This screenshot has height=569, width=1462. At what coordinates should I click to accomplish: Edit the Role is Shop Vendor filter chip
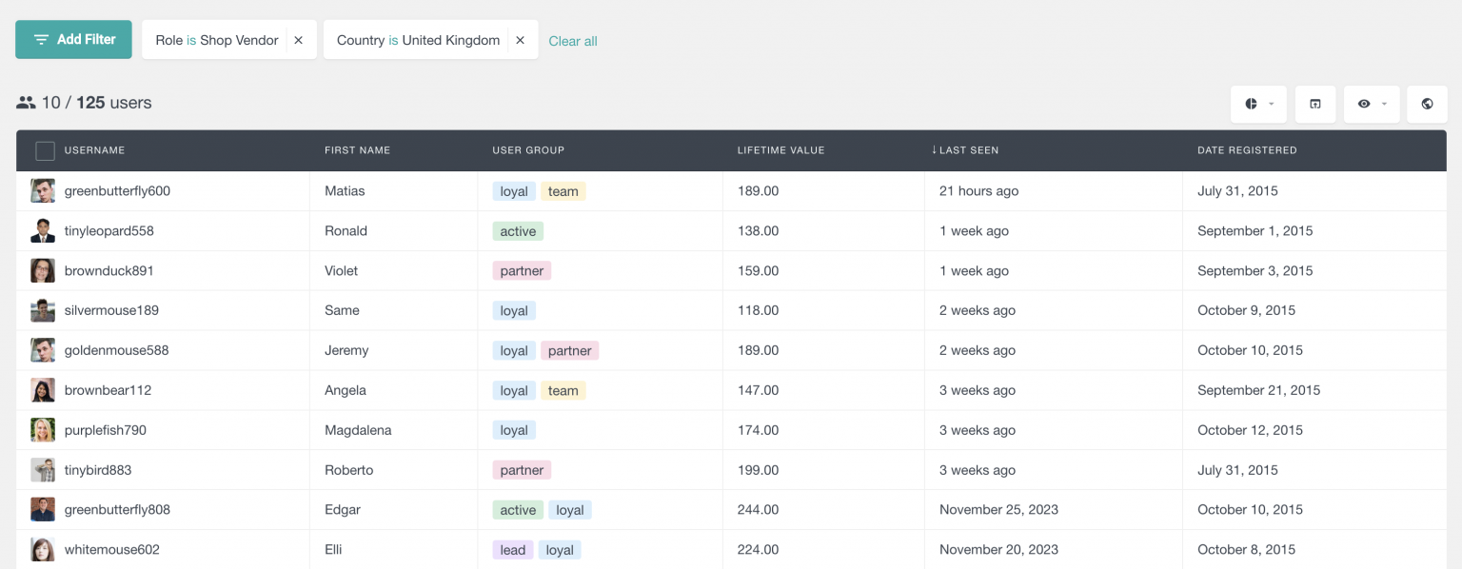(217, 40)
